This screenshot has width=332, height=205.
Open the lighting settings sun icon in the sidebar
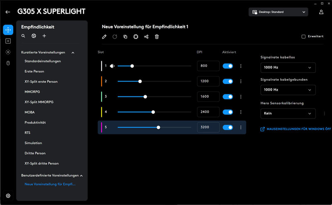[8, 52]
